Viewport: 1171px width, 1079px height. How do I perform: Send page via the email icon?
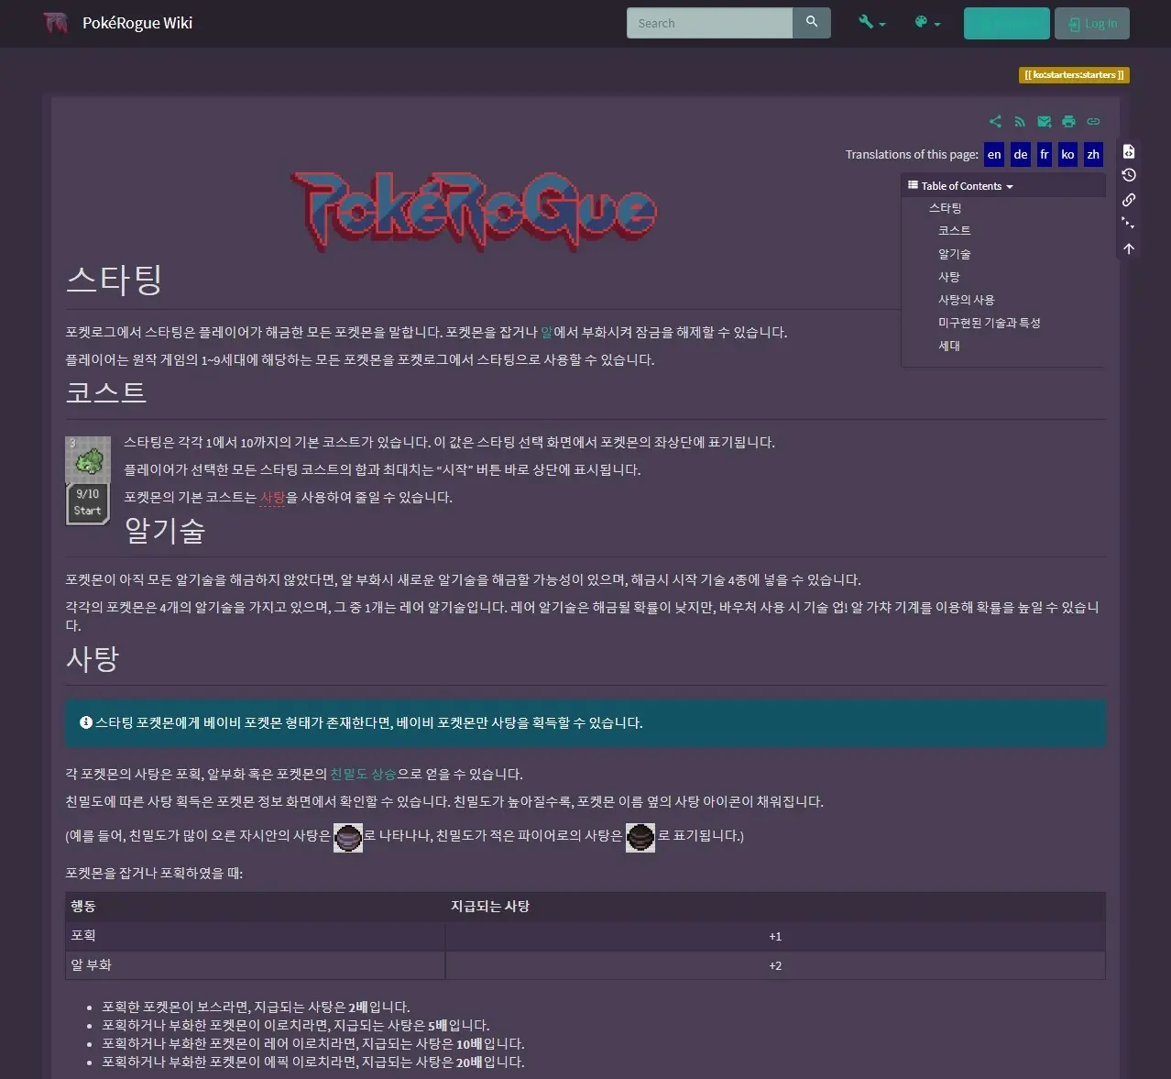click(x=1044, y=120)
